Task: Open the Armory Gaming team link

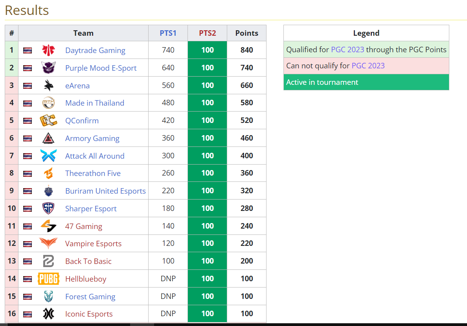Action: 92,138
